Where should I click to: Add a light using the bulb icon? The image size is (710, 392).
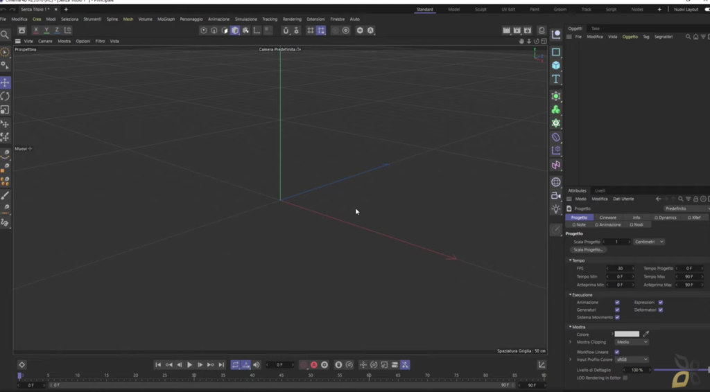pyautogui.click(x=556, y=209)
